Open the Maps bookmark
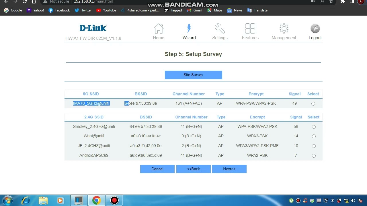367x206 pixels. click(x=214, y=10)
